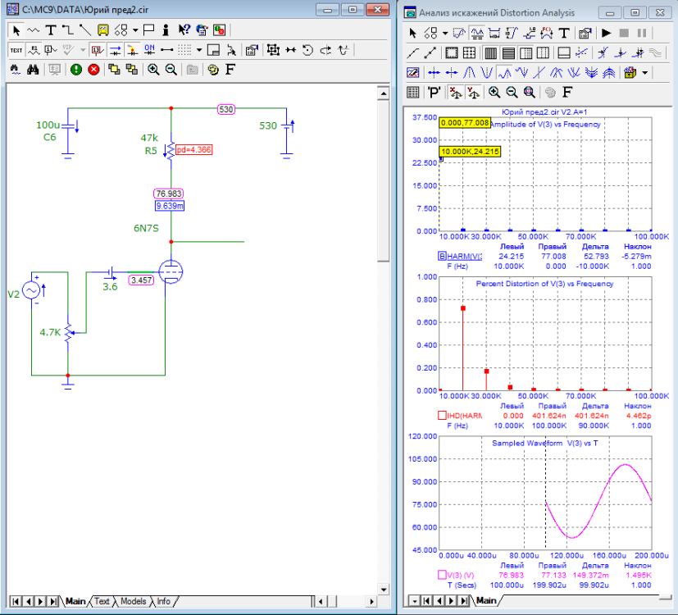Click the red stop-cross icon
Viewport: 678px width, 615px height.
93,70
